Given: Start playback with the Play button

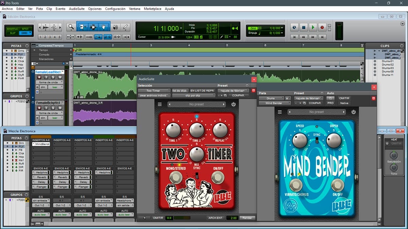Looking at the screenshot, I should (x=313, y=27).
